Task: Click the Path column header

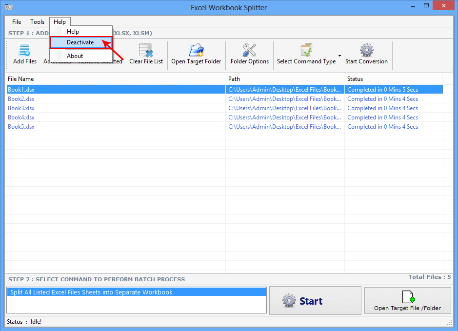Action: click(x=285, y=79)
